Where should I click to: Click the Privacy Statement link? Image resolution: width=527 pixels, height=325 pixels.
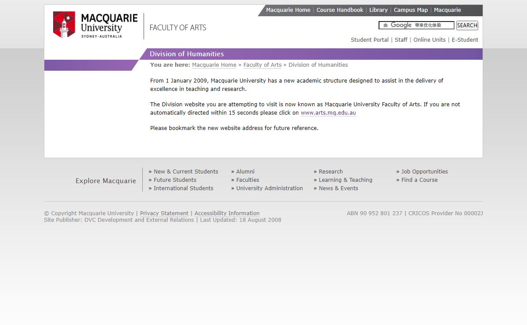[x=164, y=213]
